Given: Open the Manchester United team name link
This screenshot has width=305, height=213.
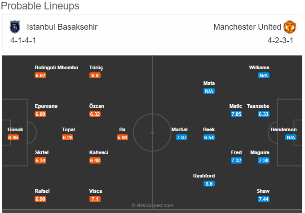Looking at the screenshot, I should tap(247, 27).
